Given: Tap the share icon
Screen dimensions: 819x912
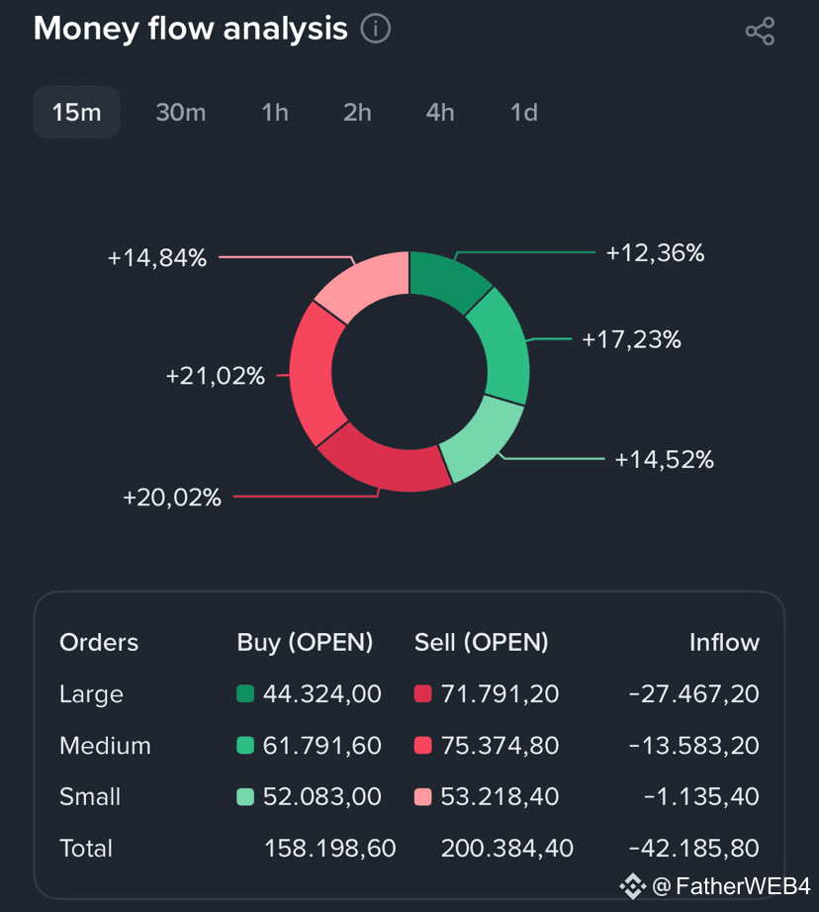Looking at the screenshot, I should [x=760, y=31].
